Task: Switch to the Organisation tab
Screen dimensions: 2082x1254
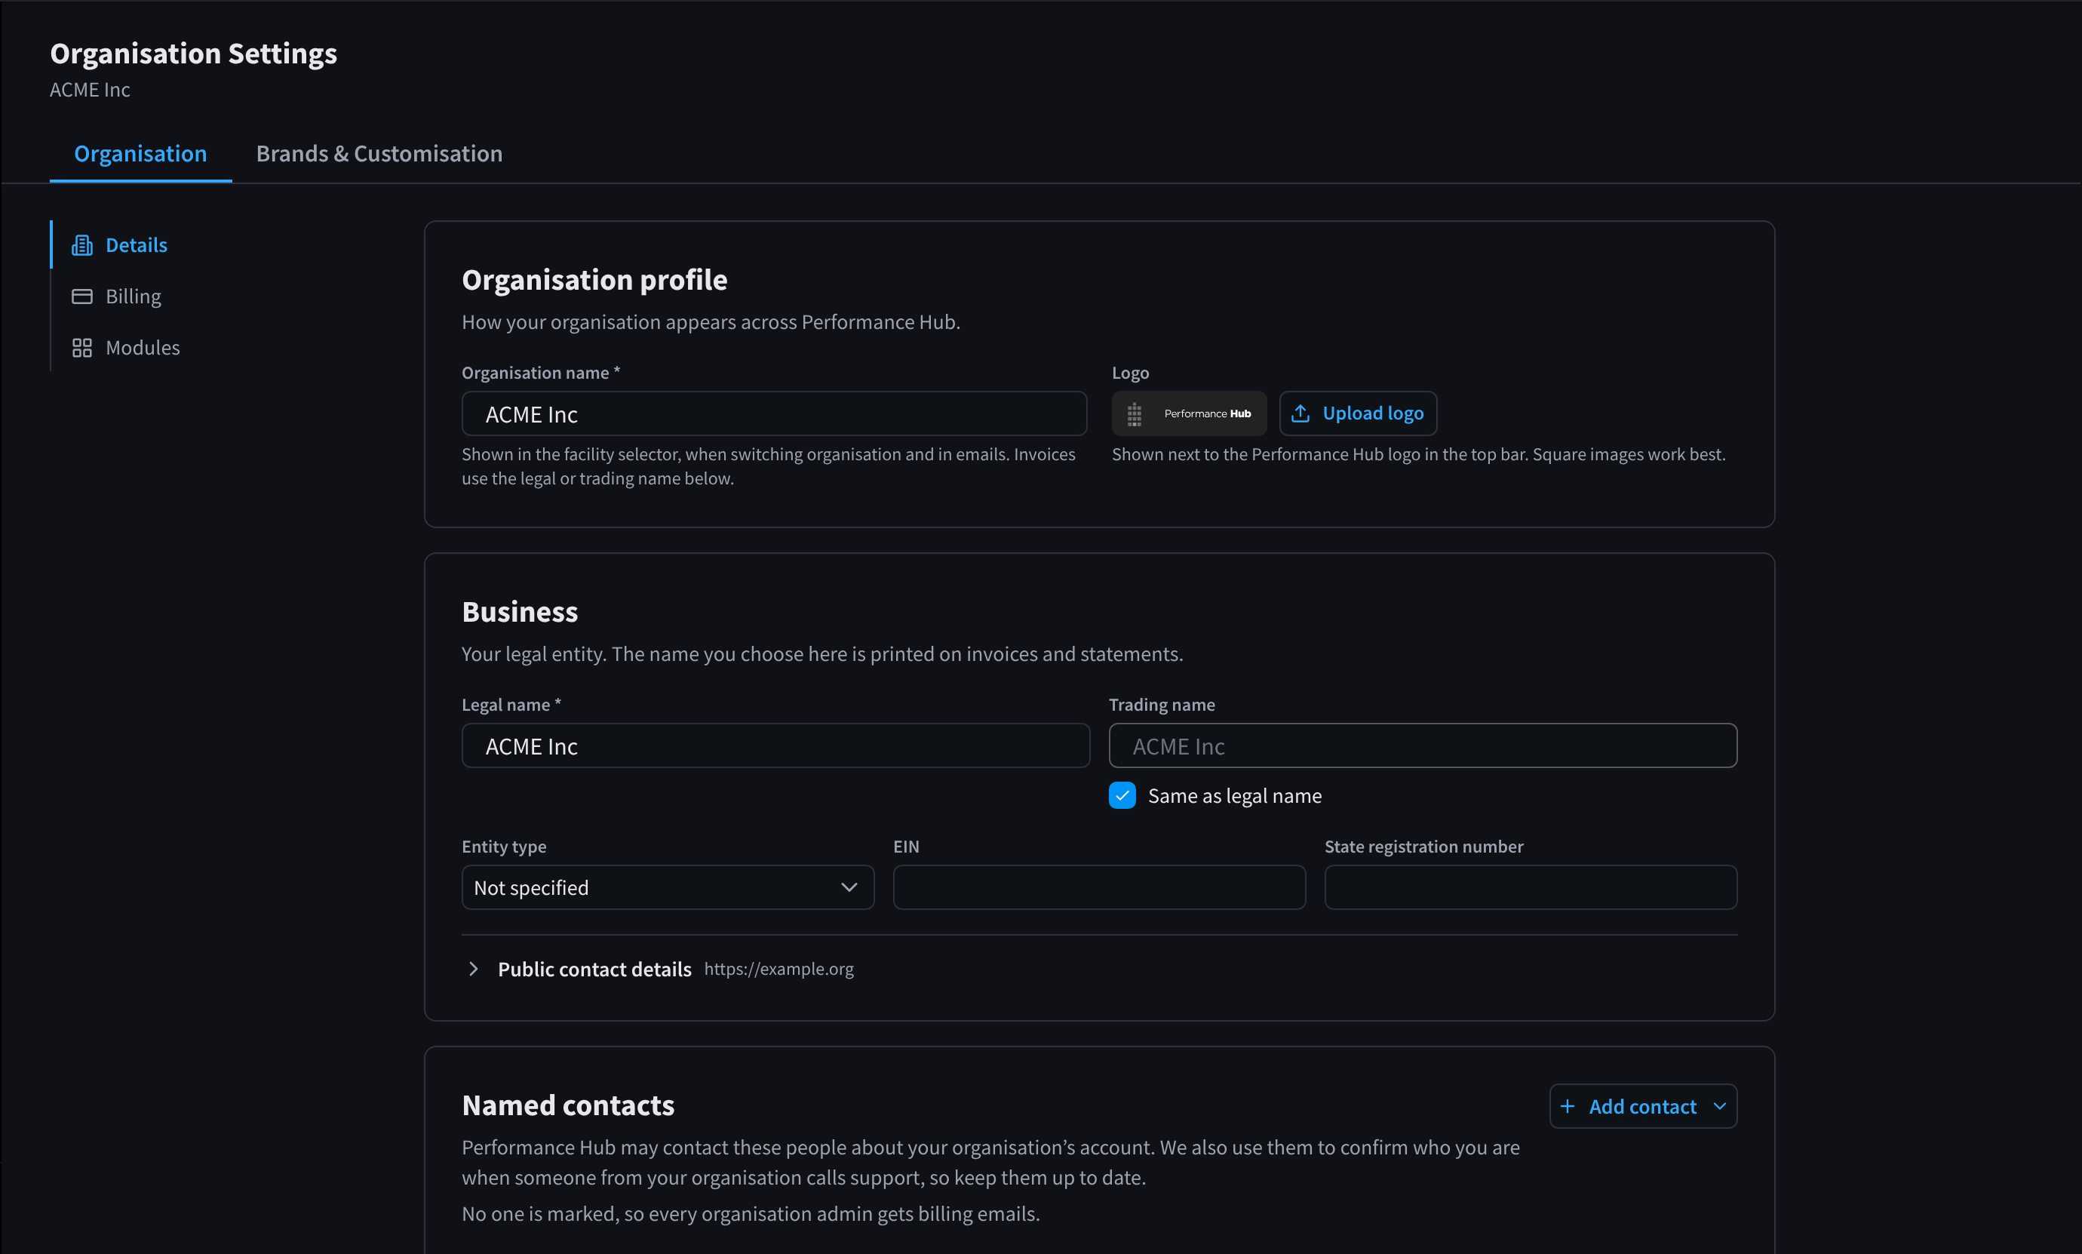Action: (140, 154)
